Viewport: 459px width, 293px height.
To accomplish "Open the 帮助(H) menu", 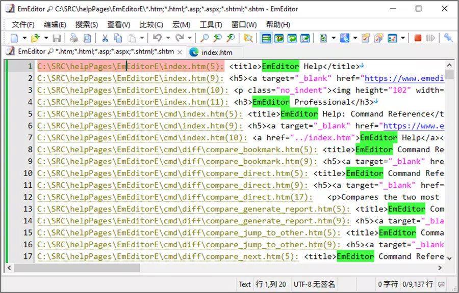I will (278, 24).
